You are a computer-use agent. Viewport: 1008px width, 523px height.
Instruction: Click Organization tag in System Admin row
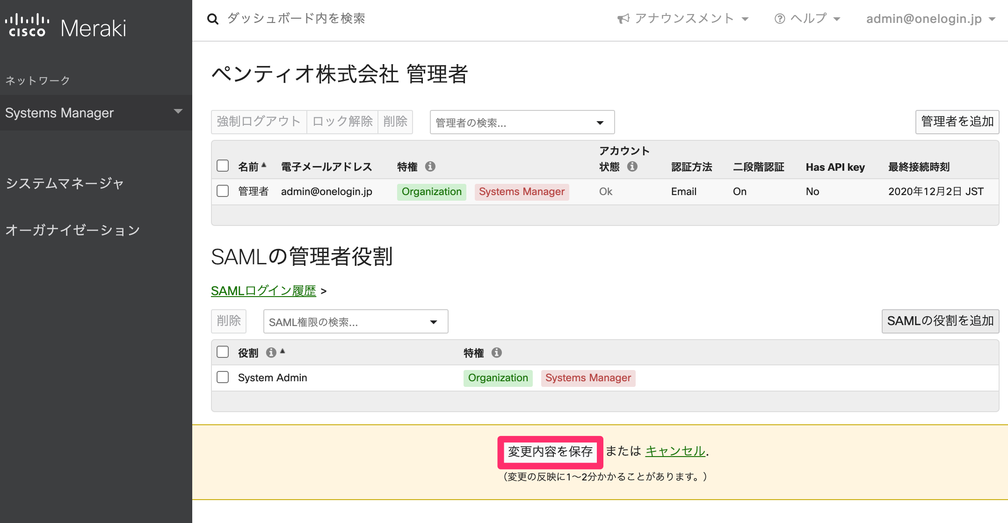pyautogui.click(x=498, y=378)
